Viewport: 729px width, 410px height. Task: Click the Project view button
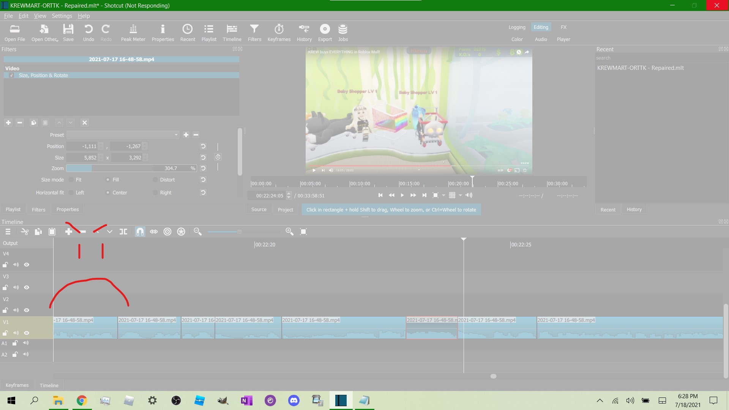pos(286,209)
